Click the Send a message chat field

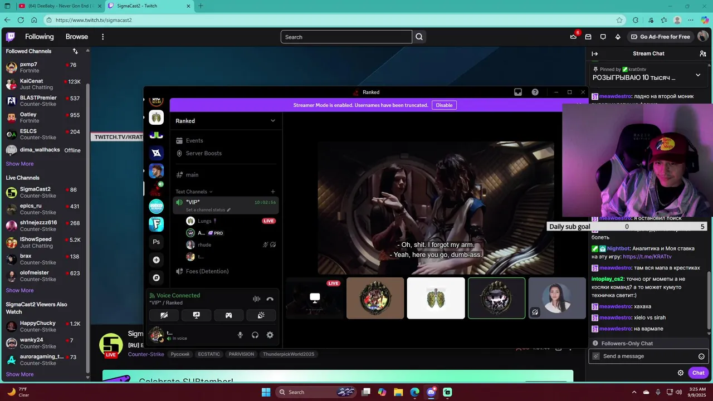[648, 356]
